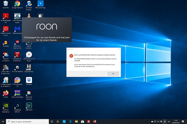Open the Dropbox tray icon
Image resolution: width=187 pixels, height=124 pixels.
click(x=161, y=122)
